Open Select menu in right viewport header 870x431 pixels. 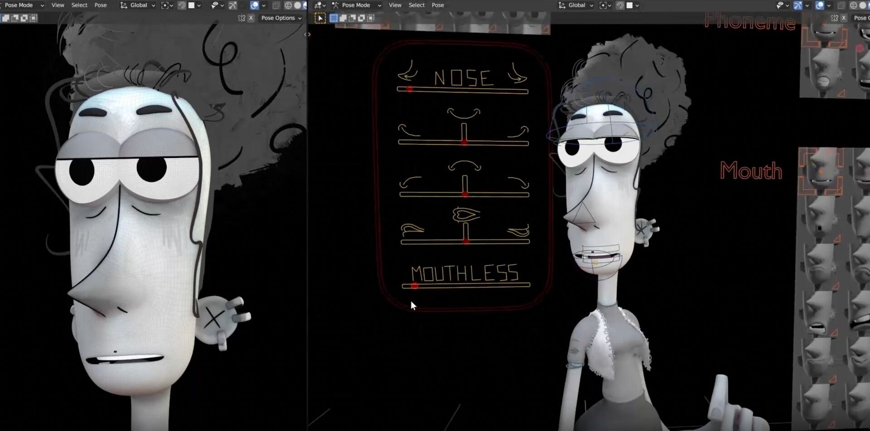point(416,5)
